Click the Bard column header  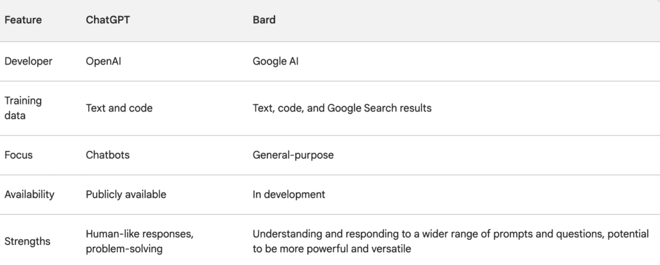(264, 20)
